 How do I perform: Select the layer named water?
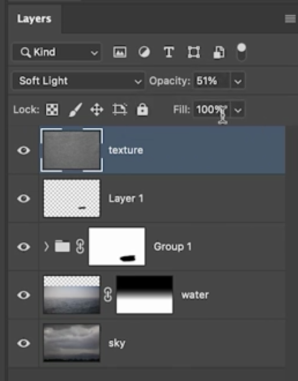195,295
